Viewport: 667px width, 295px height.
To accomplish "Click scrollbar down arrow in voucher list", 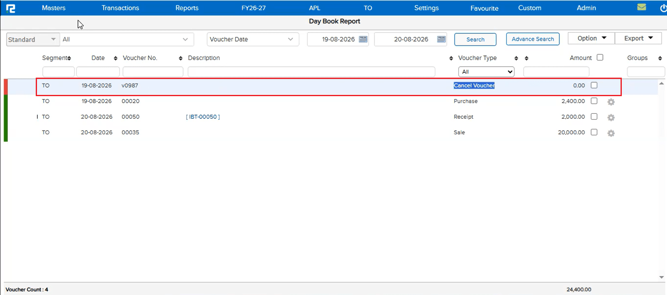I will click(x=661, y=277).
